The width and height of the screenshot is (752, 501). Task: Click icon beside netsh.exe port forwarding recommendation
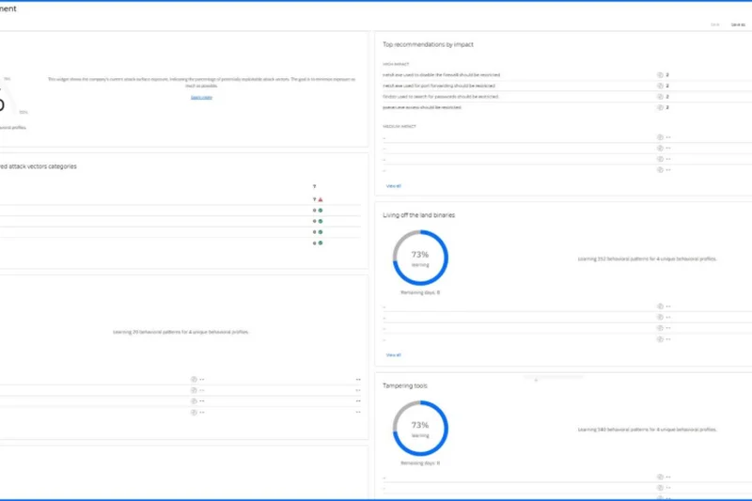point(660,85)
